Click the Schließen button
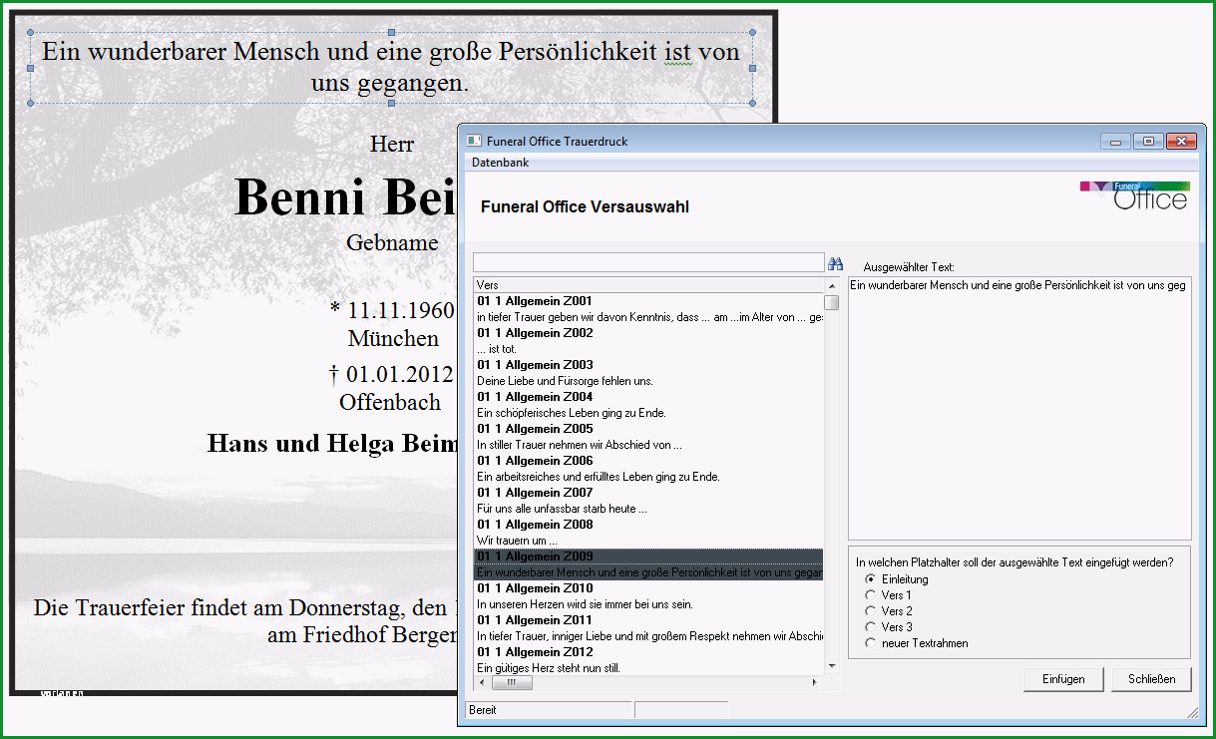Screen dimensions: 1216x739 1152,679
